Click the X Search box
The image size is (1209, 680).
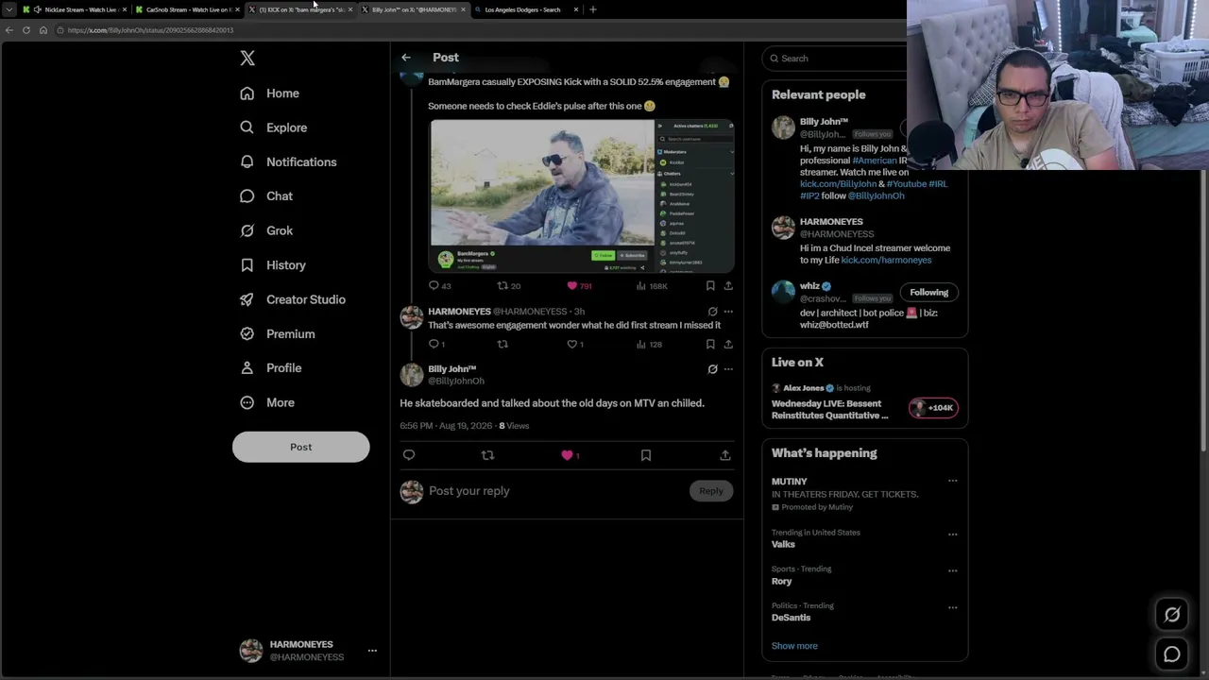(x=836, y=59)
